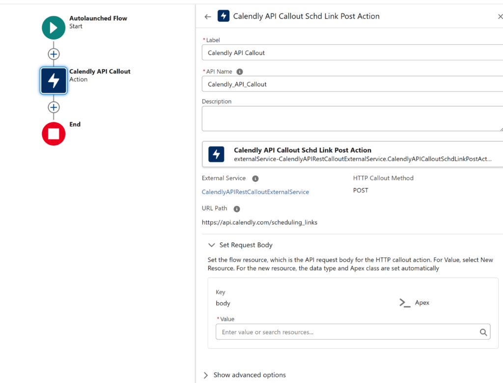
Task: Open CalendlyAPIRestCalloutExternalService link
Action: (x=255, y=192)
